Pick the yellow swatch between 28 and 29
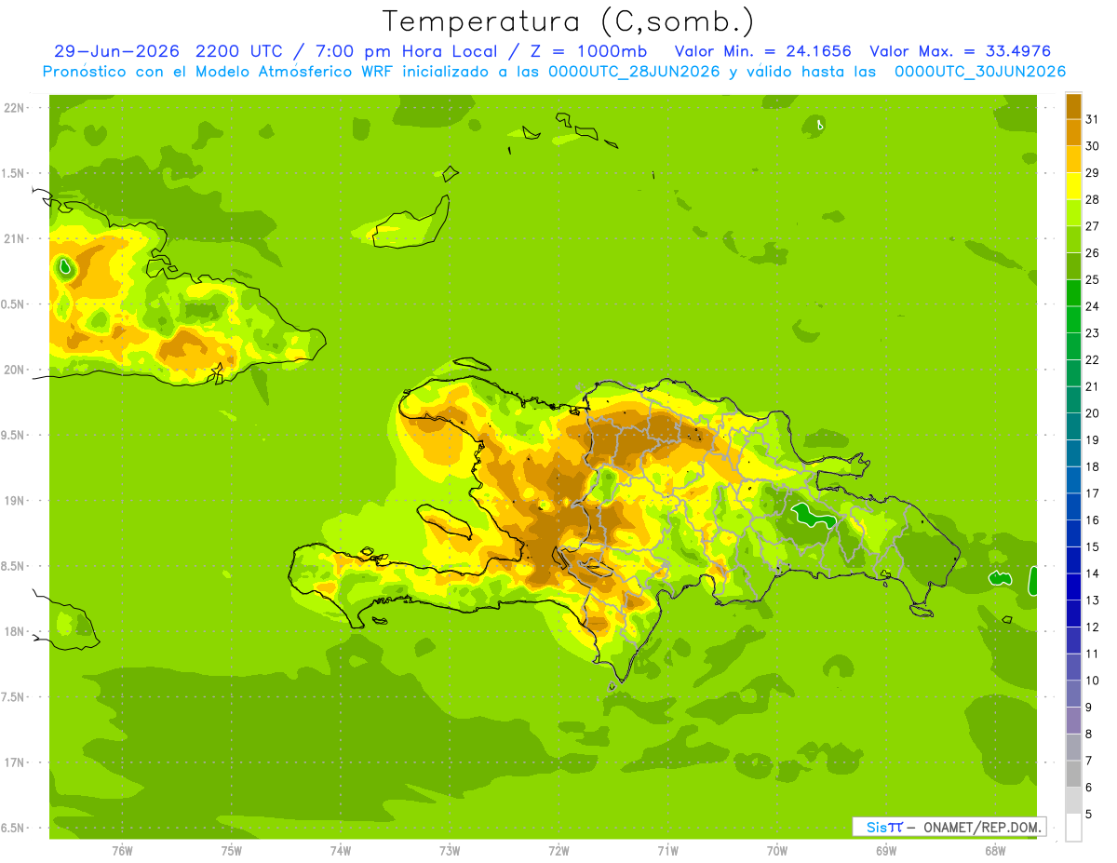The image size is (1117, 863). [x=1073, y=186]
